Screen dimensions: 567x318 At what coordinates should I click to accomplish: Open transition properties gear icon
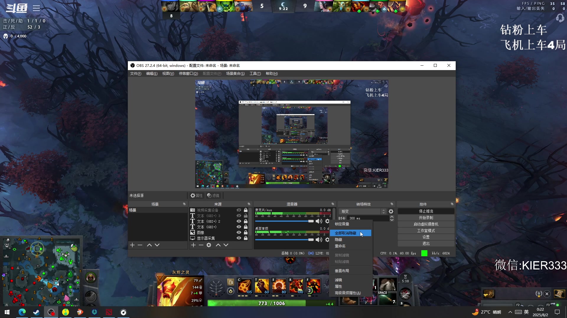pyautogui.click(x=391, y=211)
